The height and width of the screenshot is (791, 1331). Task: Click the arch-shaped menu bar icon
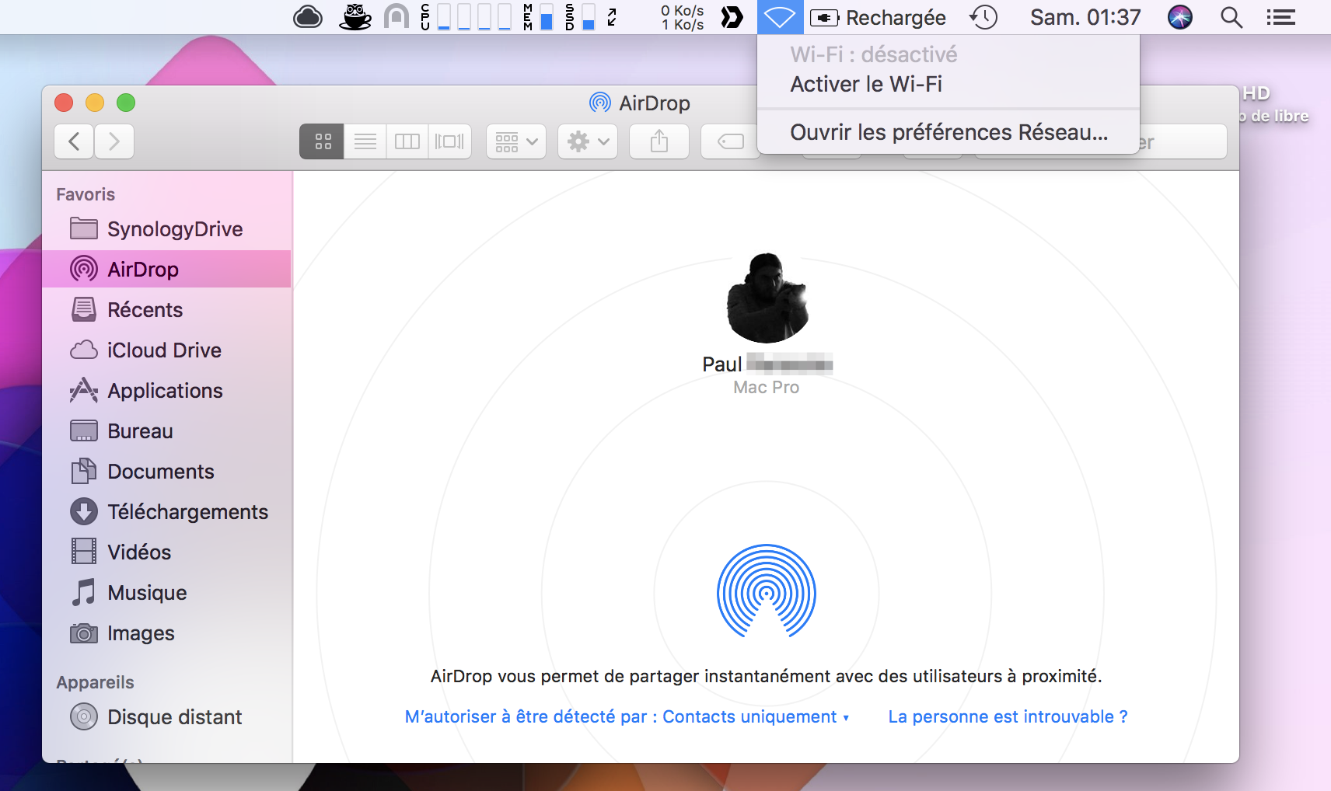tap(397, 16)
